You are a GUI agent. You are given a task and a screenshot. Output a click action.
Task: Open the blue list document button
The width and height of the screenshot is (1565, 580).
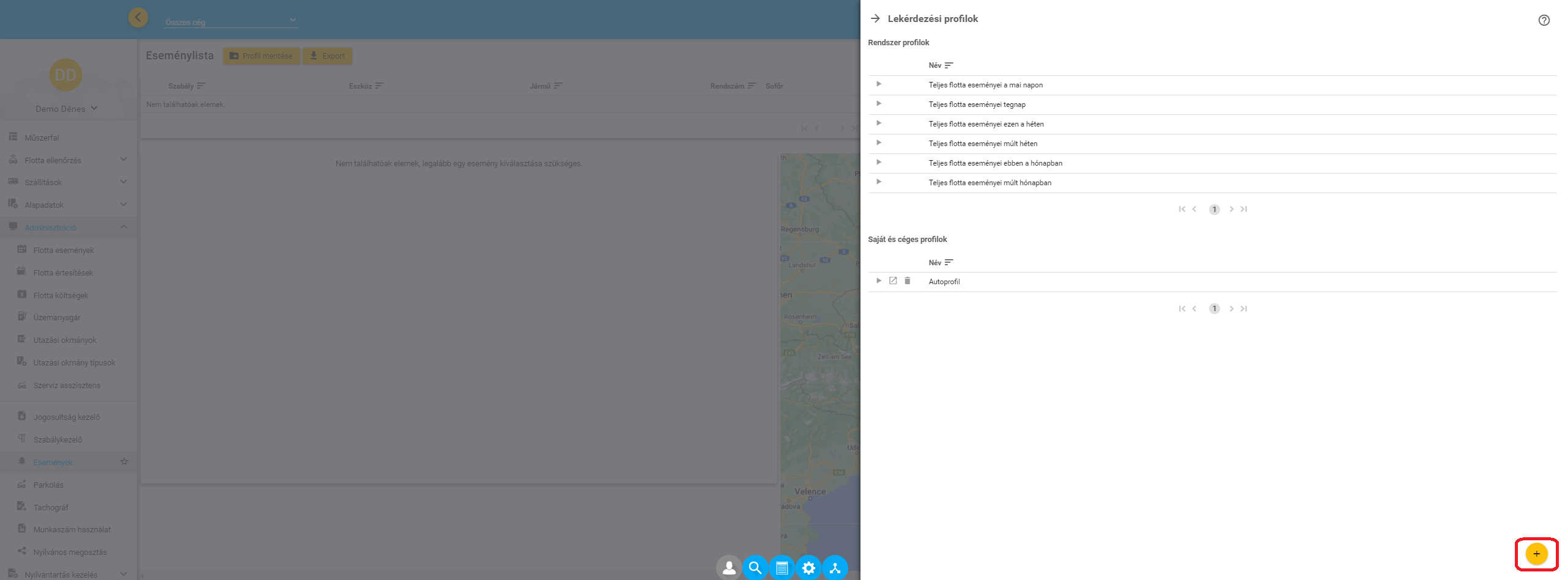pyautogui.click(x=782, y=568)
